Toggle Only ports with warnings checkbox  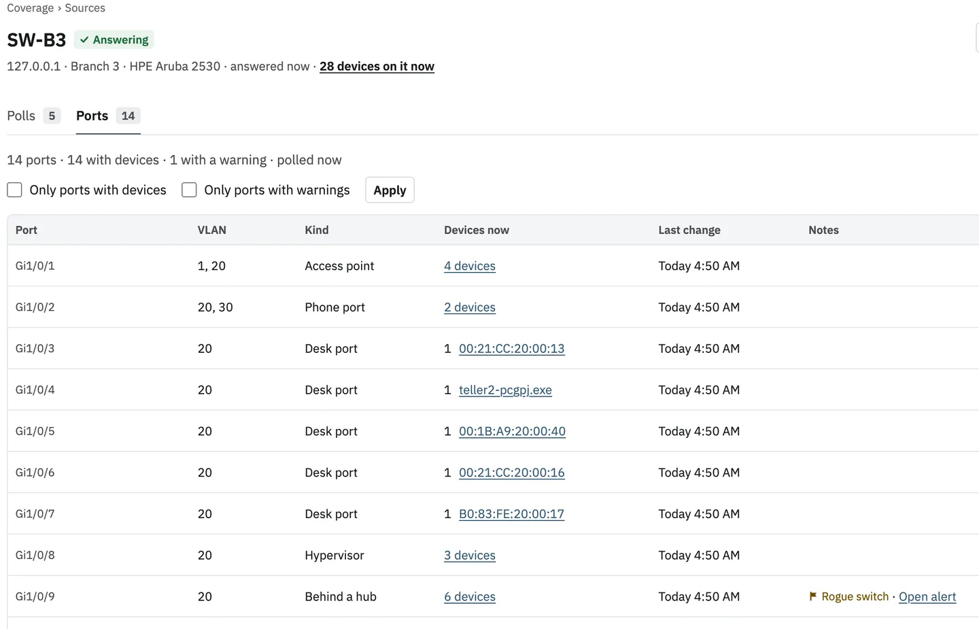tap(189, 190)
